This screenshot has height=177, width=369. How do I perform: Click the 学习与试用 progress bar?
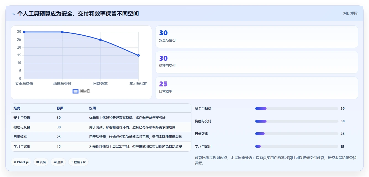297,147
